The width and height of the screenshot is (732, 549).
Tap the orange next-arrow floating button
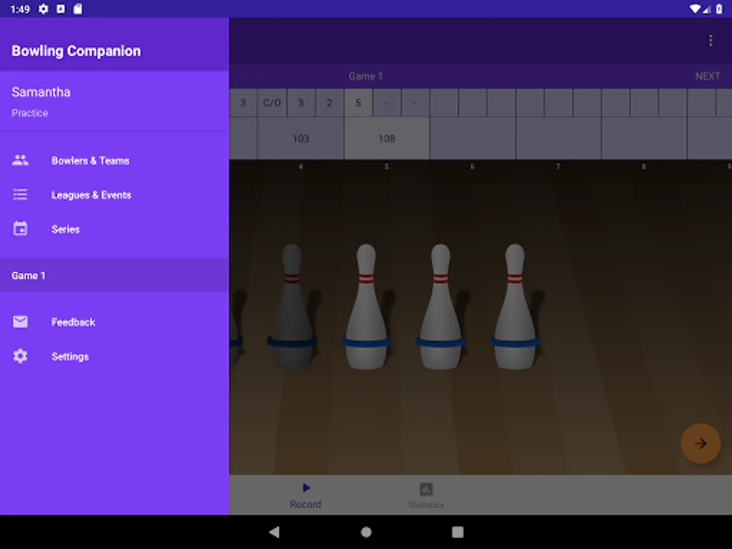tap(700, 443)
